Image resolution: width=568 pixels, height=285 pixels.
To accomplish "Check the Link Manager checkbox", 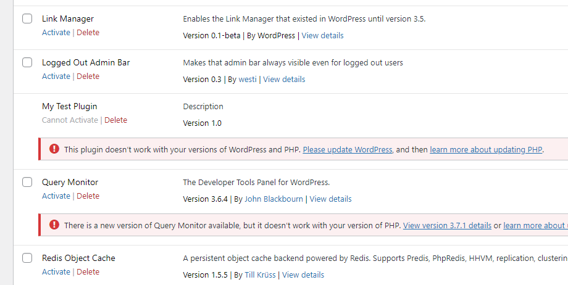I will (27, 19).
